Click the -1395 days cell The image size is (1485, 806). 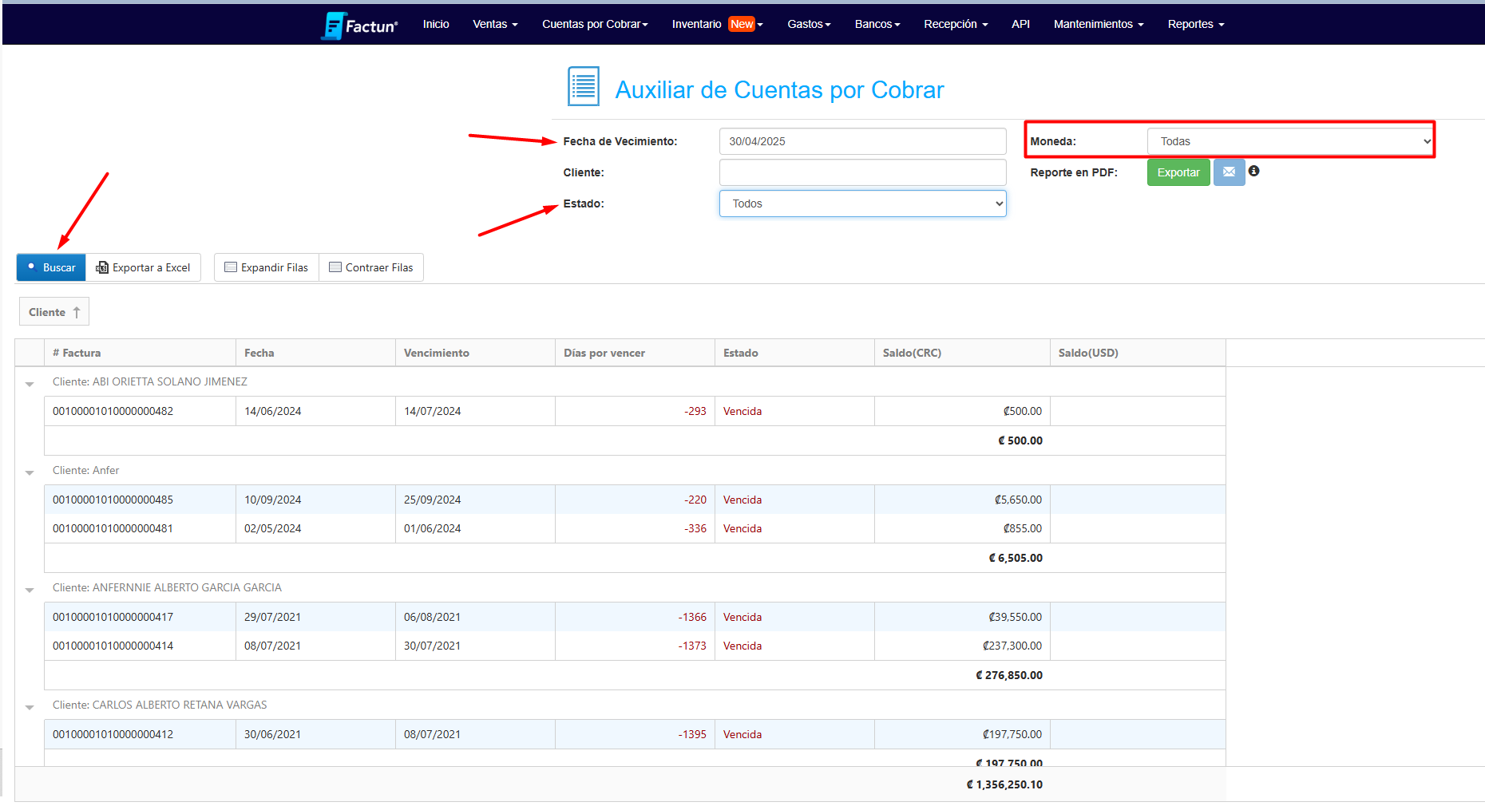(x=635, y=735)
